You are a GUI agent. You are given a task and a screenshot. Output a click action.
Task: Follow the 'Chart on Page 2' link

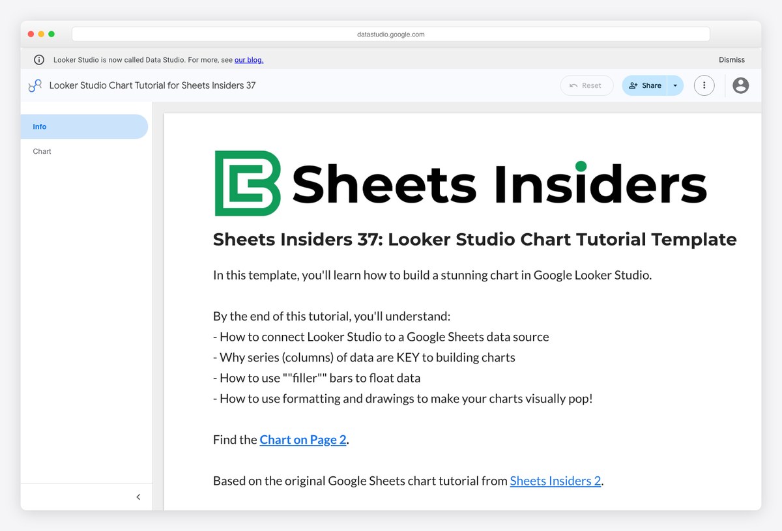pos(303,440)
